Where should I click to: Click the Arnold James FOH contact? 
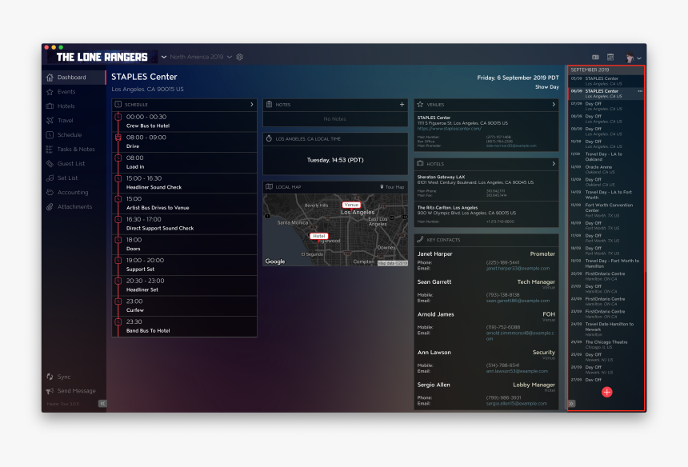pyautogui.click(x=486, y=325)
